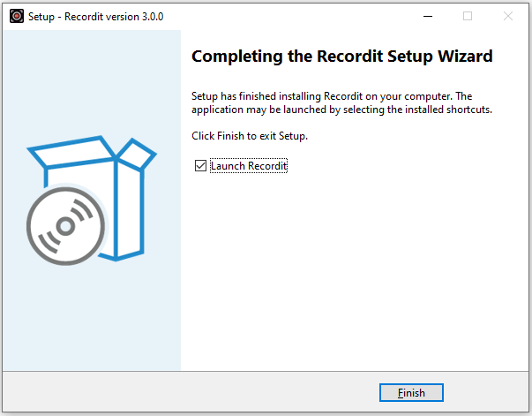Close the Recordit Setup window

coord(508,16)
